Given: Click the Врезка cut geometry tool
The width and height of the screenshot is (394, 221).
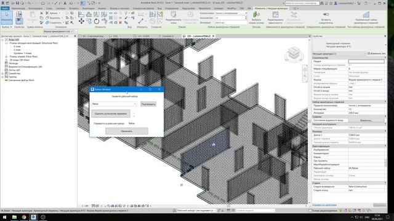Looking at the screenshot, I should 52,13.
